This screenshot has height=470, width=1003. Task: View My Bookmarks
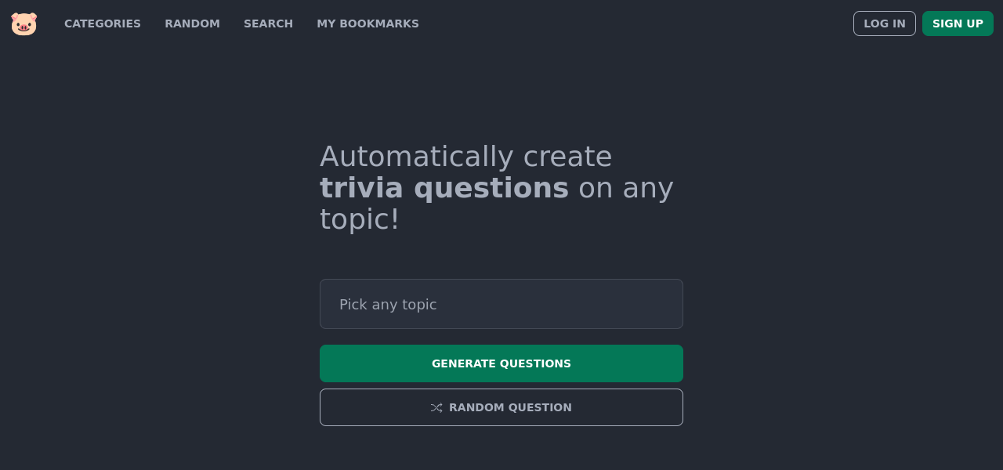coord(368,23)
